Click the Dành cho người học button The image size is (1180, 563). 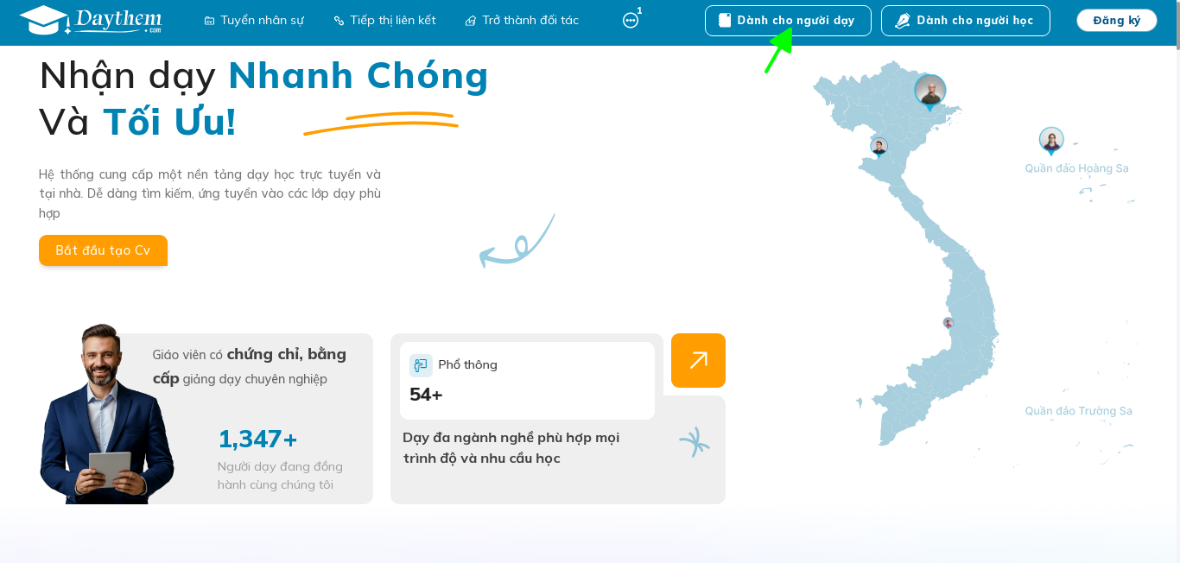coord(966,21)
